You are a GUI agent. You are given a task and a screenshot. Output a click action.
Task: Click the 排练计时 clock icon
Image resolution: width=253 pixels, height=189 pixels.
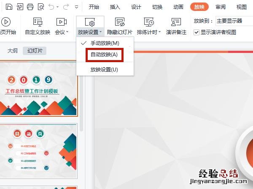click(x=149, y=22)
